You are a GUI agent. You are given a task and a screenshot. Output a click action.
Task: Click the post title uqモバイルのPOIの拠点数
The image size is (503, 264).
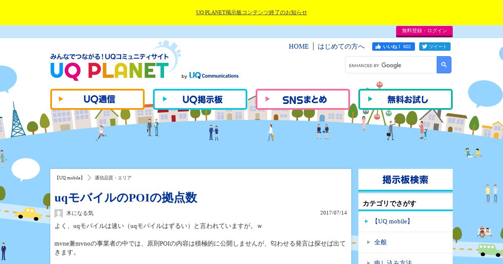click(126, 197)
